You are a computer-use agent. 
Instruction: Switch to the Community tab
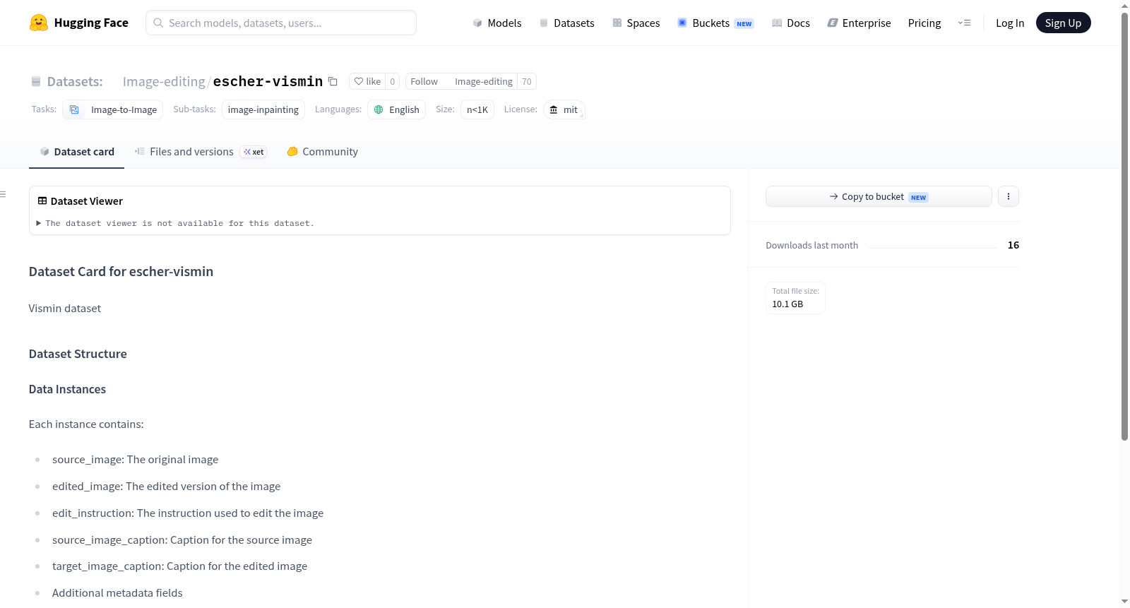click(322, 152)
